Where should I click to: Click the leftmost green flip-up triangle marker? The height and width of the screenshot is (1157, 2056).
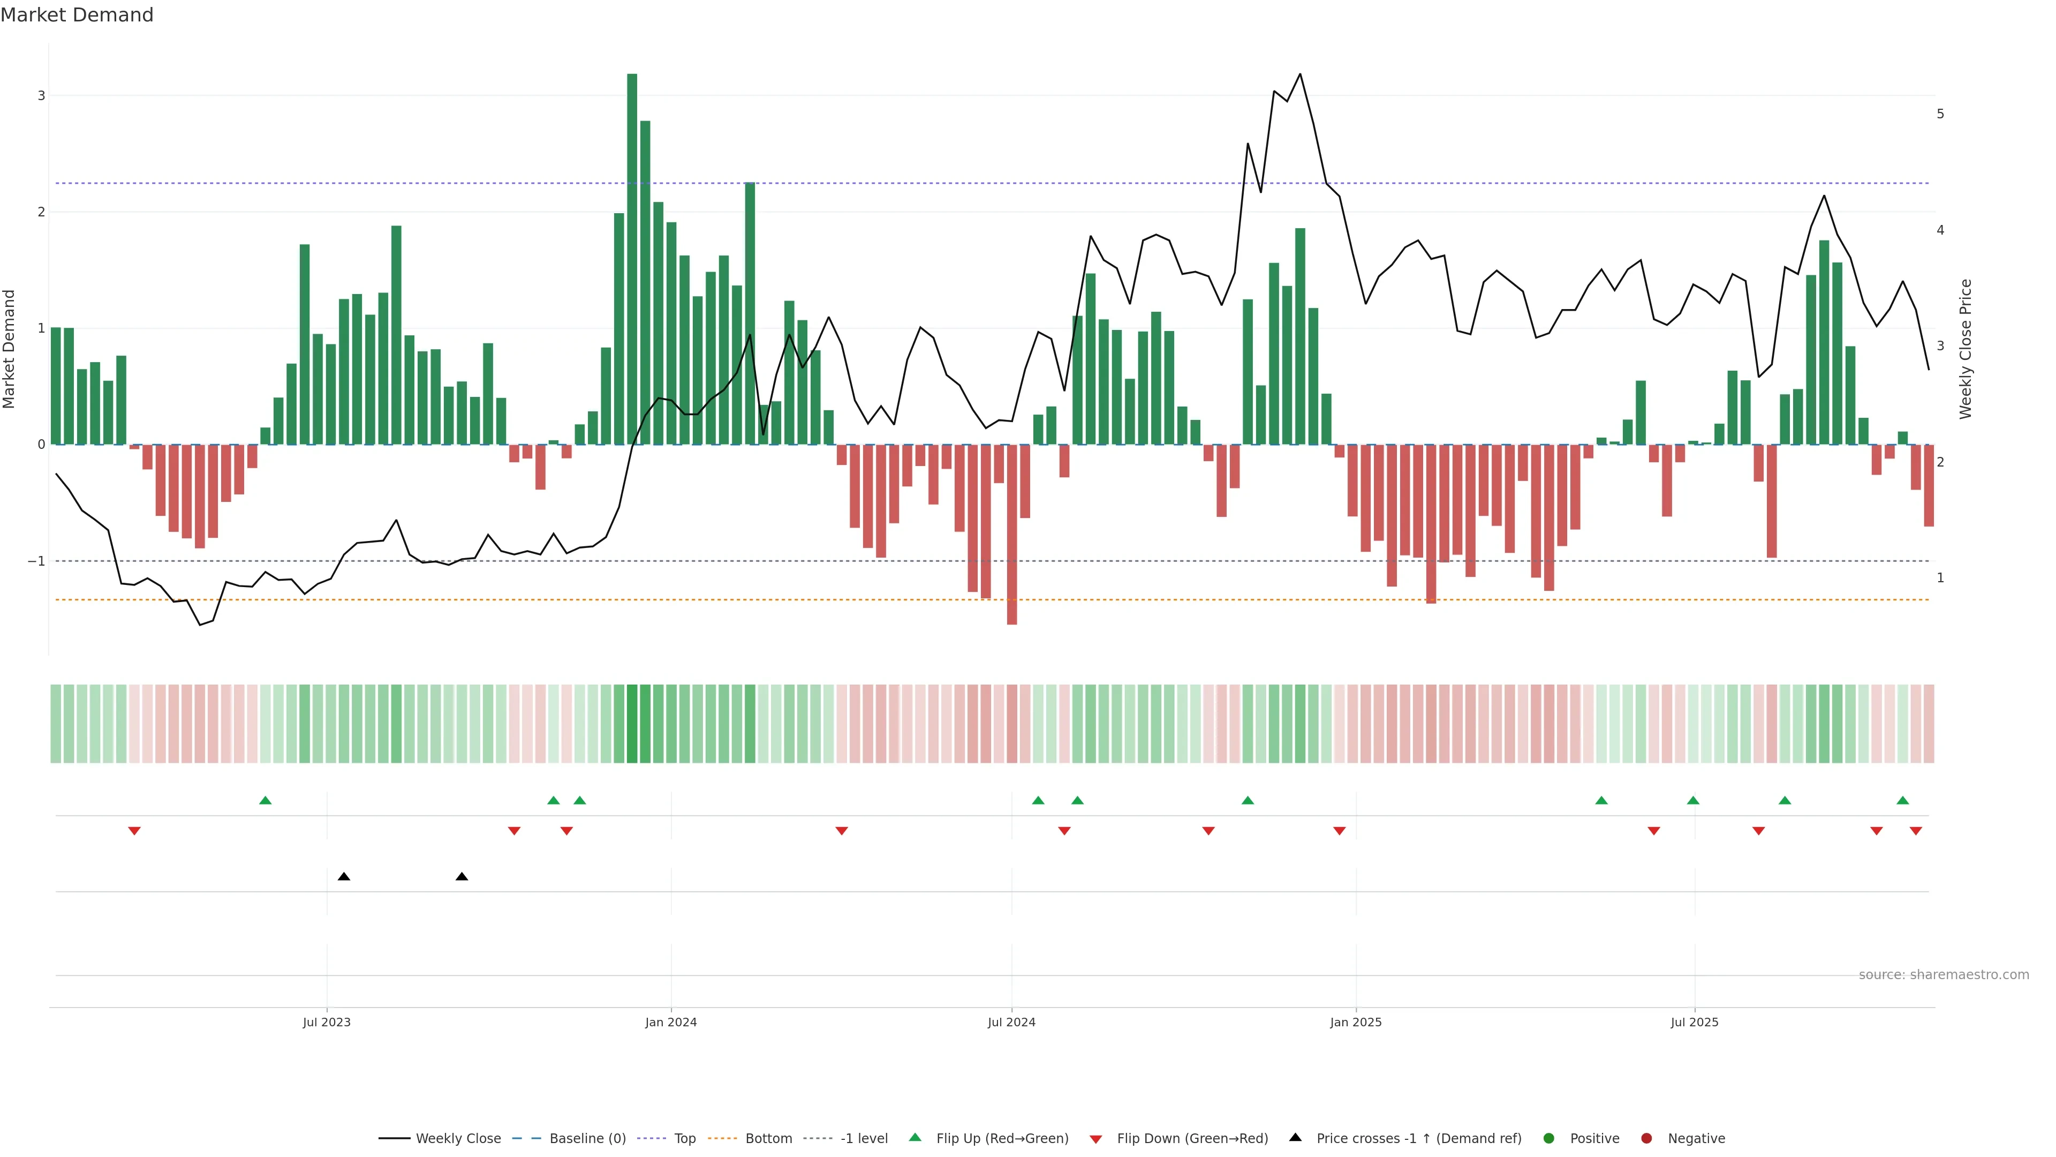(266, 801)
